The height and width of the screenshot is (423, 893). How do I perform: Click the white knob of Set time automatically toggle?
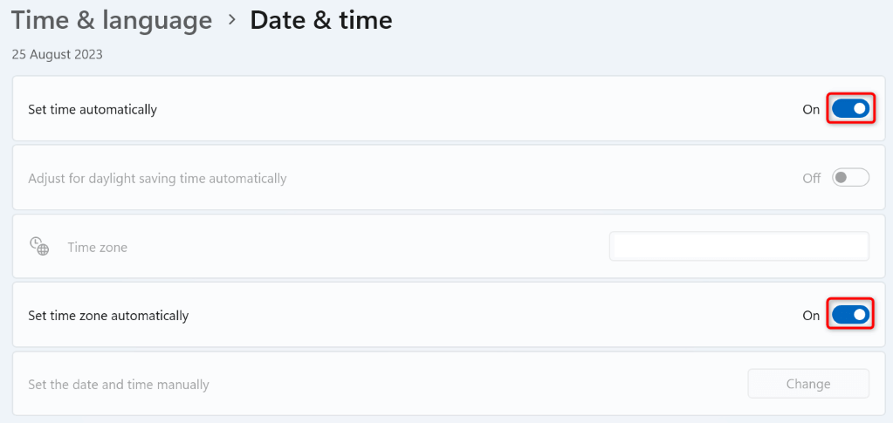tap(859, 109)
